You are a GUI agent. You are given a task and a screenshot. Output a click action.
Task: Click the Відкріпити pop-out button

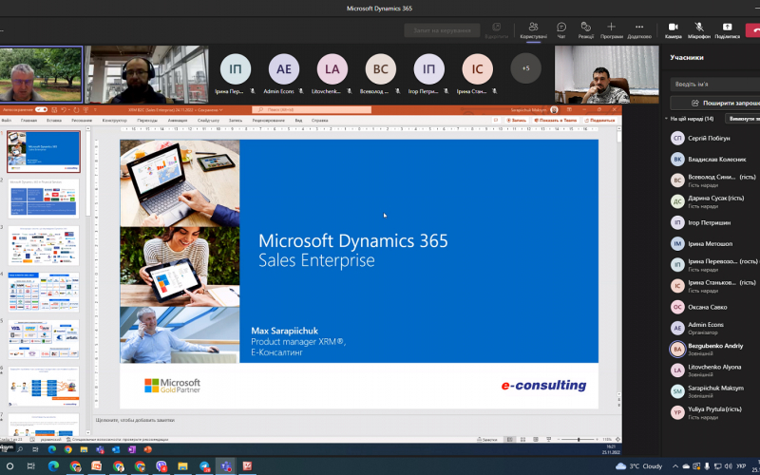click(496, 30)
